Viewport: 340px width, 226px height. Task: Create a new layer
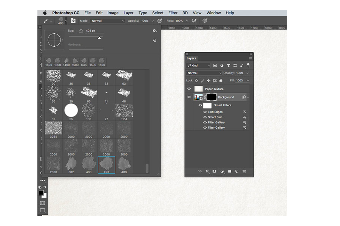pyautogui.click(x=237, y=171)
